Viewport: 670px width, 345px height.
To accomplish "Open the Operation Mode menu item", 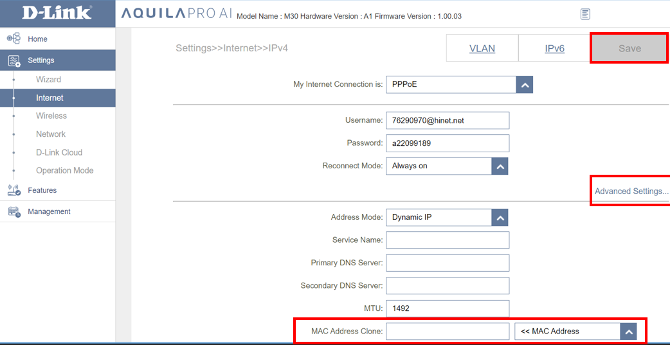I will tap(64, 170).
